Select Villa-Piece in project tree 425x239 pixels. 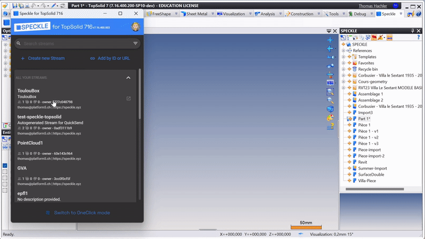pyautogui.click(x=367, y=181)
